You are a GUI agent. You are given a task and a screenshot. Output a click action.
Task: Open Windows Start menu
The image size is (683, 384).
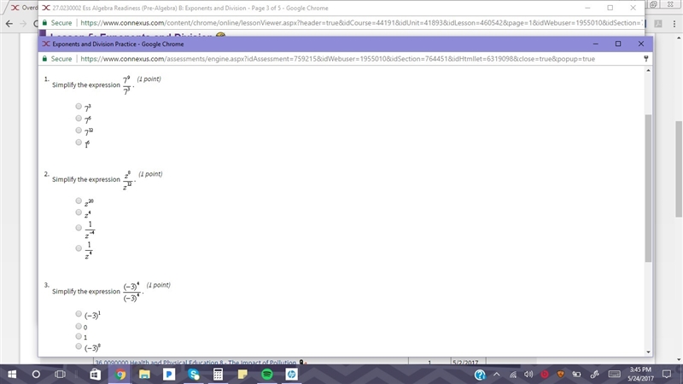pyautogui.click(x=12, y=375)
